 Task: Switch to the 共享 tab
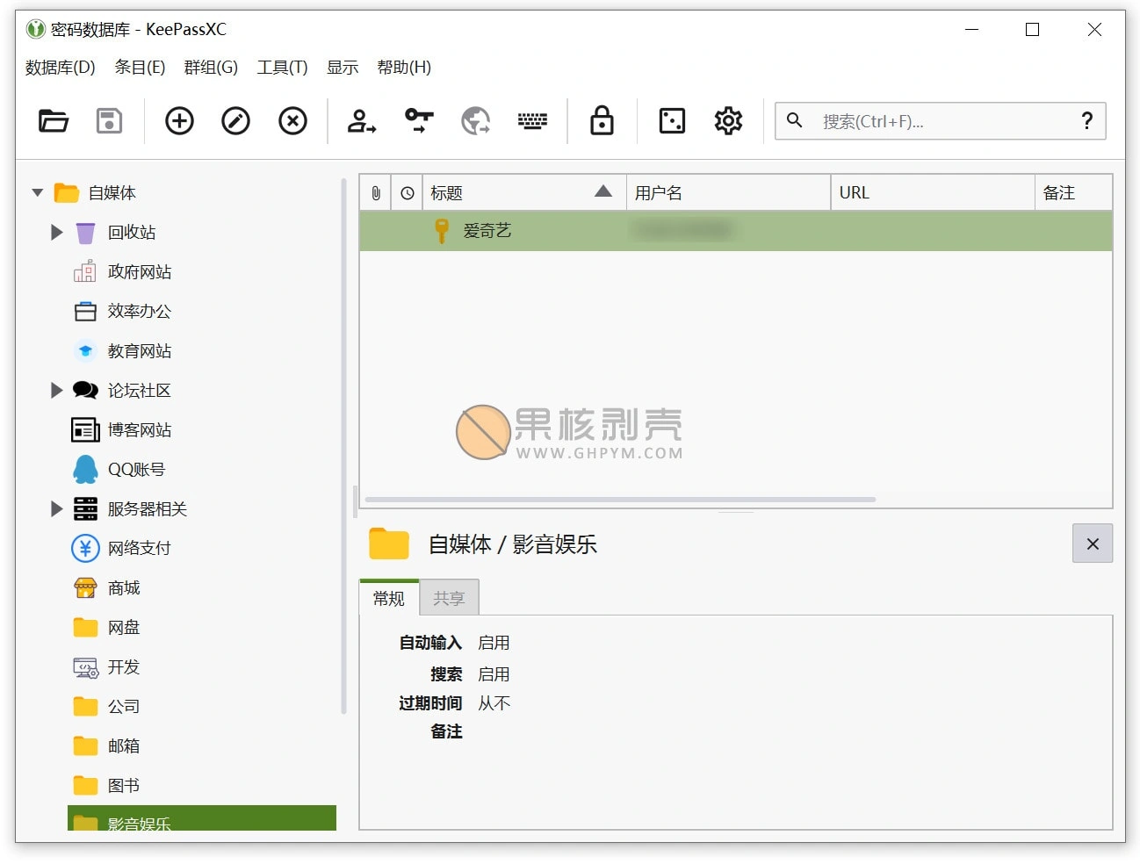point(449,598)
